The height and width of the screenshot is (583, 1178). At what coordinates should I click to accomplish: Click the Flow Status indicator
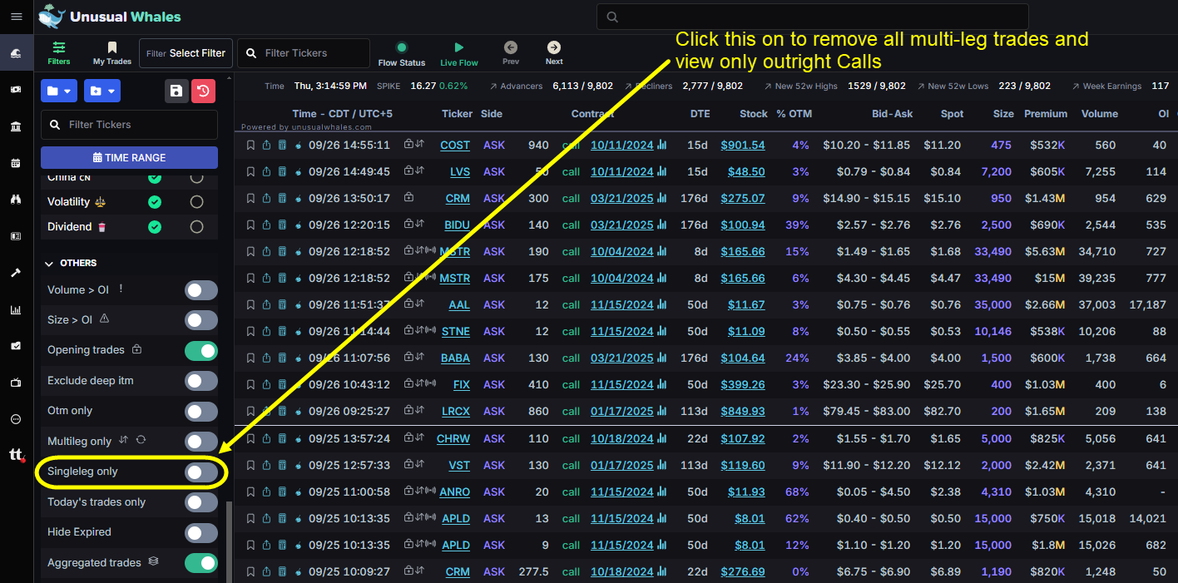402,53
